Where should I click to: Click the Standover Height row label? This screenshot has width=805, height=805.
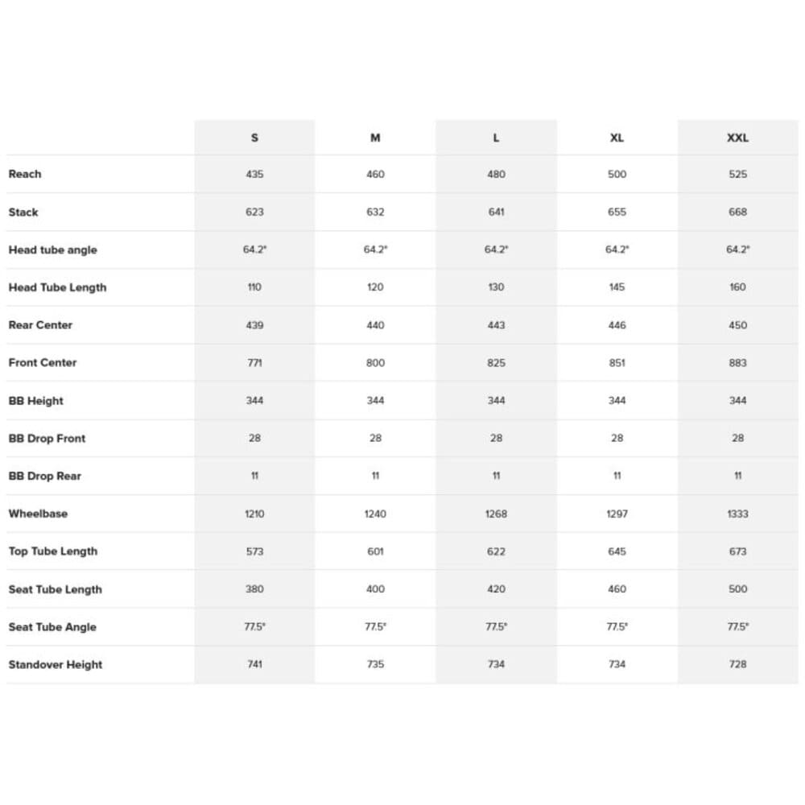56,665
